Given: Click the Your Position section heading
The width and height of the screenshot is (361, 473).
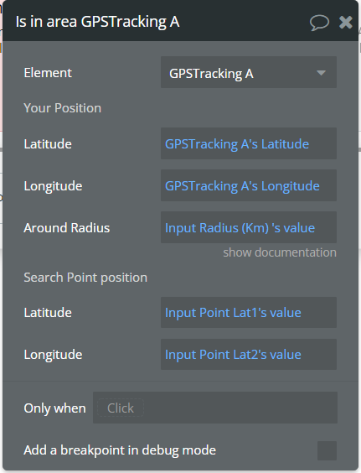Looking at the screenshot, I should [x=62, y=108].
